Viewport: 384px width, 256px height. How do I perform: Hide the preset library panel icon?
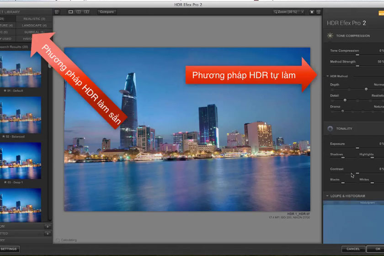(x=57, y=12)
